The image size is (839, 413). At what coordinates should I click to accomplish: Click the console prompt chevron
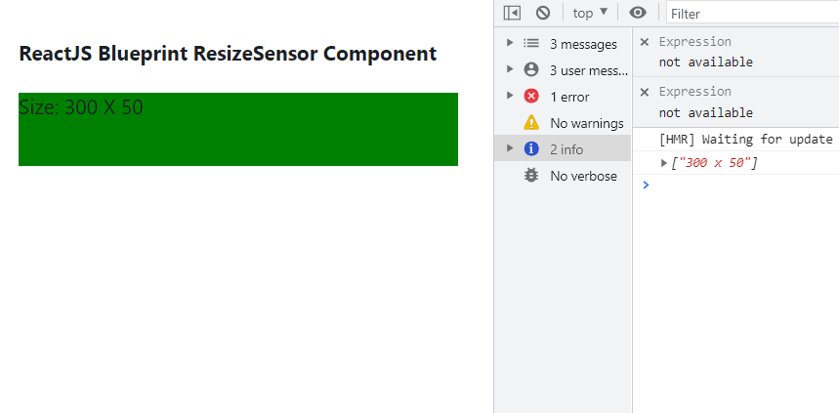pos(645,185)
